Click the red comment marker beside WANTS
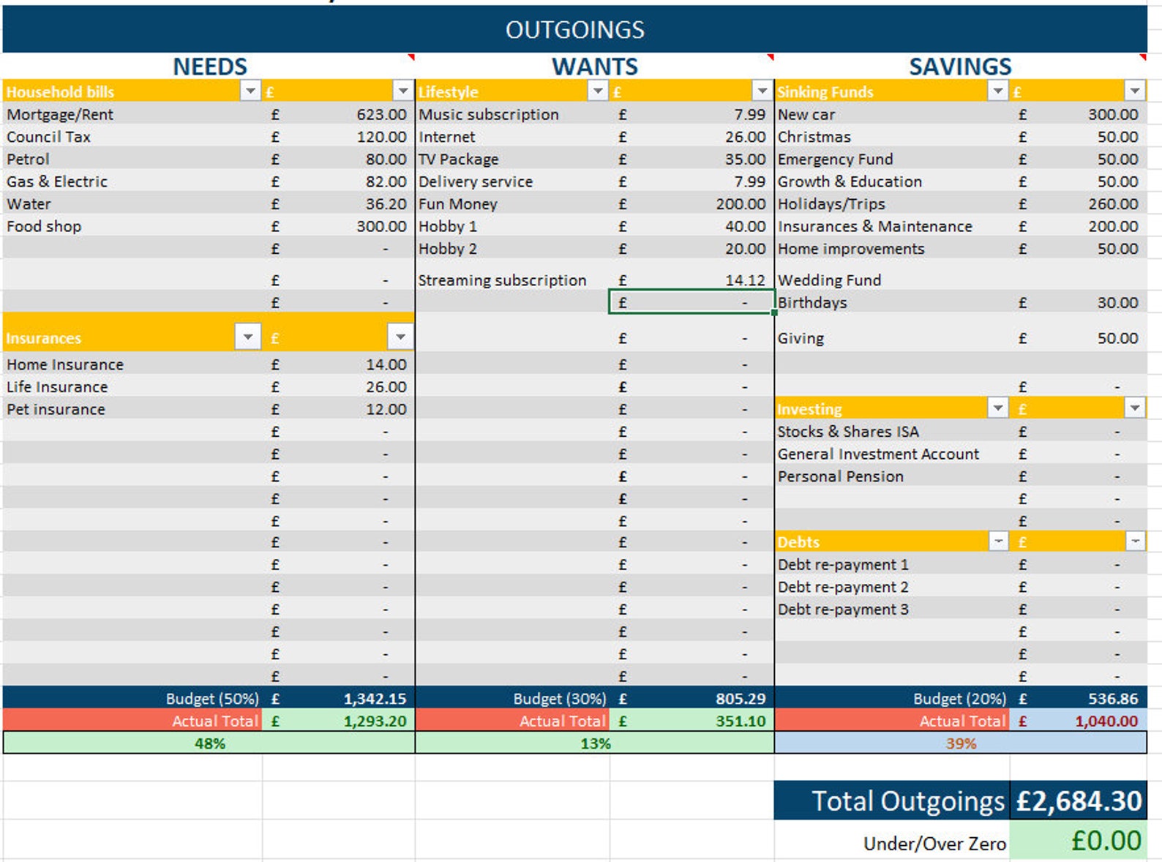 pos(771,56)
